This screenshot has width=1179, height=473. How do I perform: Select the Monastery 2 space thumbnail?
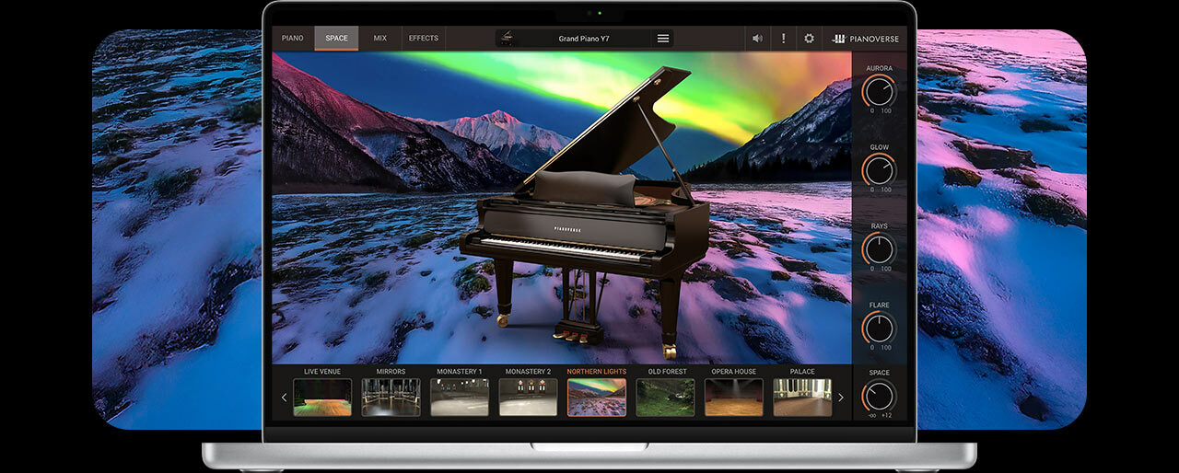[528, 398]
